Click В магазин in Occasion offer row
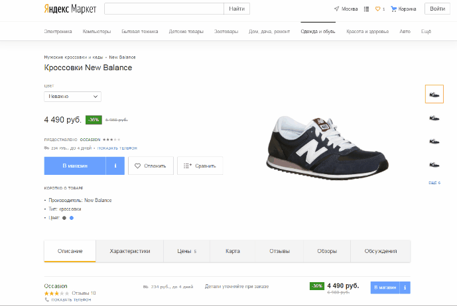This screenshot has width=457, height=306. point(385,287)
